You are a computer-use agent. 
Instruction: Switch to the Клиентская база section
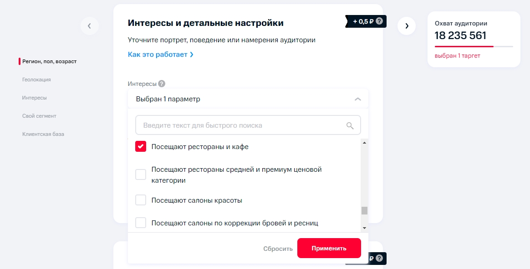click(x=43, y=134)
